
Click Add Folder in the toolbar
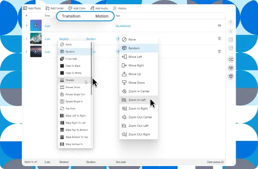tap(55, 8)
